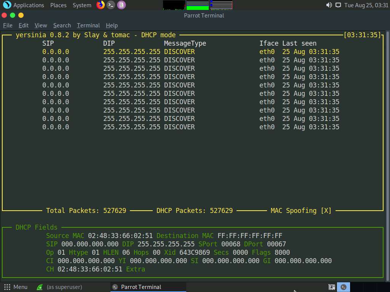Open the File menu in terminal
This screenshot has height=292, width=390.
click(8, 25)
